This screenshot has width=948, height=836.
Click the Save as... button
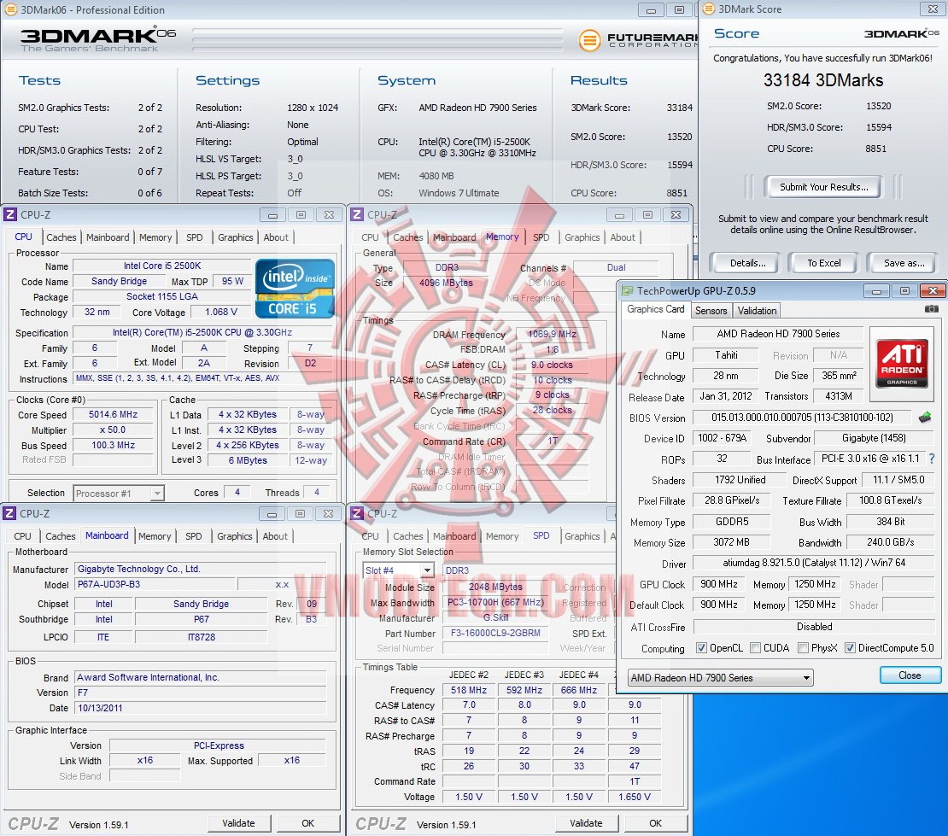(904, 263)
